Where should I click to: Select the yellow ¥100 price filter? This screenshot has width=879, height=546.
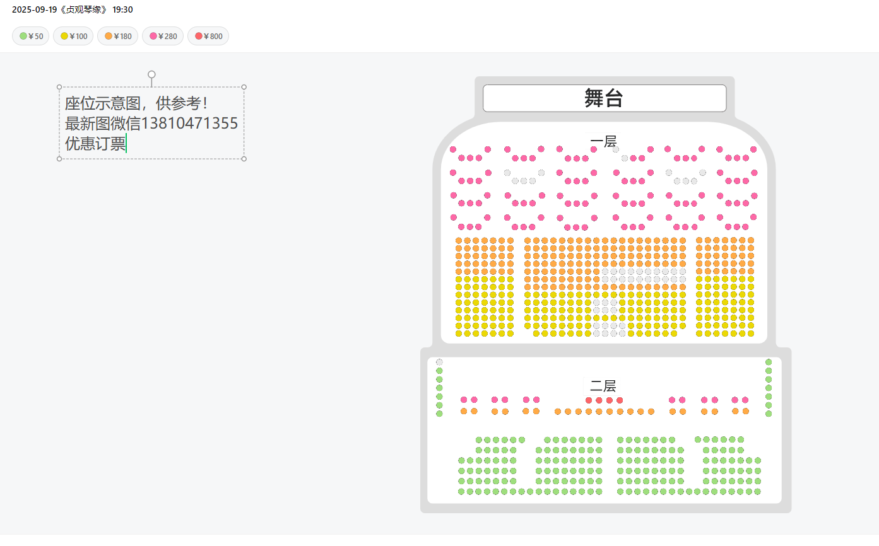pyautogui.click(x=73, y=36)
